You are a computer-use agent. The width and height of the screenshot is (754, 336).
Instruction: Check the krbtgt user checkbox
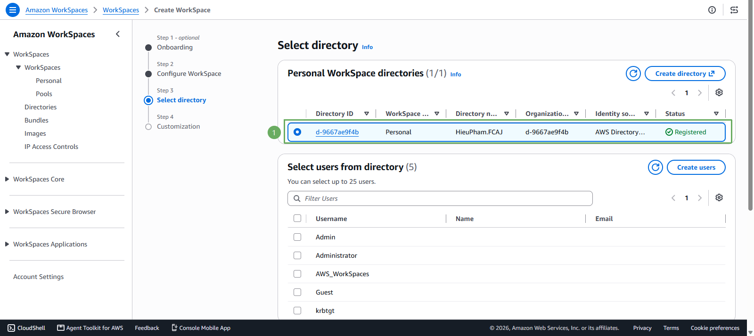coord(297,311)
